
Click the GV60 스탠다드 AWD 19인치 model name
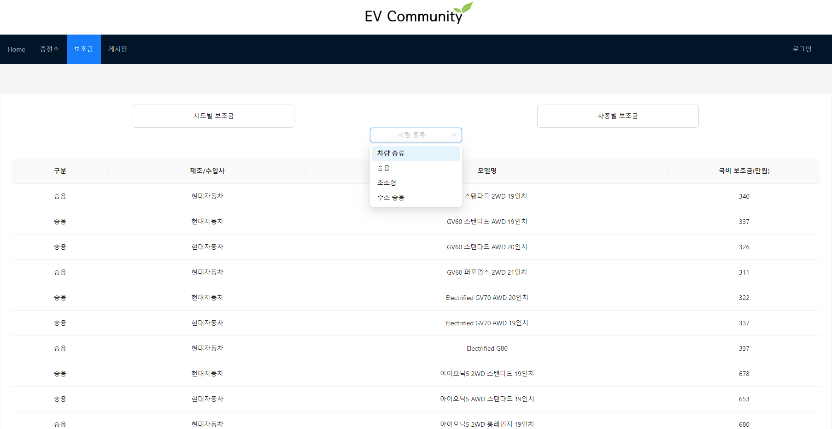[x=487, y=221]
